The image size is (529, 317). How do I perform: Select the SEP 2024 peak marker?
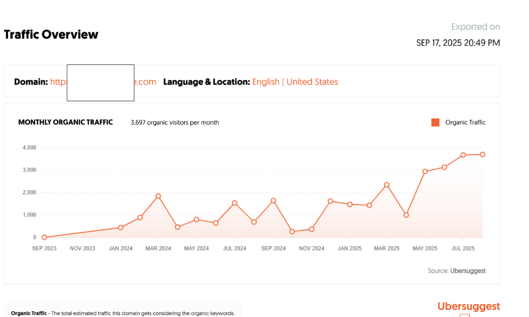point(273,200)
